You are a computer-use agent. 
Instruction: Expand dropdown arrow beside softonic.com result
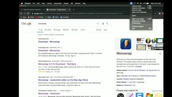coord(72,91)
